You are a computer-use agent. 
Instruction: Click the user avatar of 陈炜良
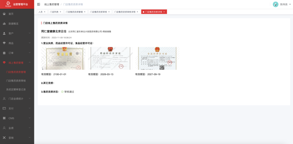(276, 4)
